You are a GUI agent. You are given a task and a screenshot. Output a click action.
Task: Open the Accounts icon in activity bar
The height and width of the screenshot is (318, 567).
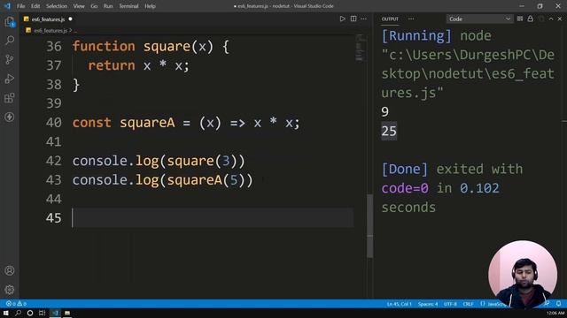tap(10, 270)
